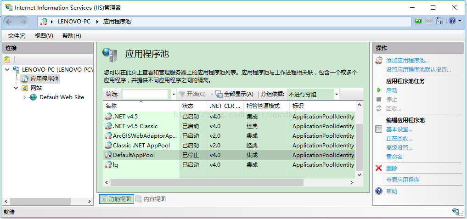Open the 视图(V) menu

pyautogui.click(x=44, y=36)
